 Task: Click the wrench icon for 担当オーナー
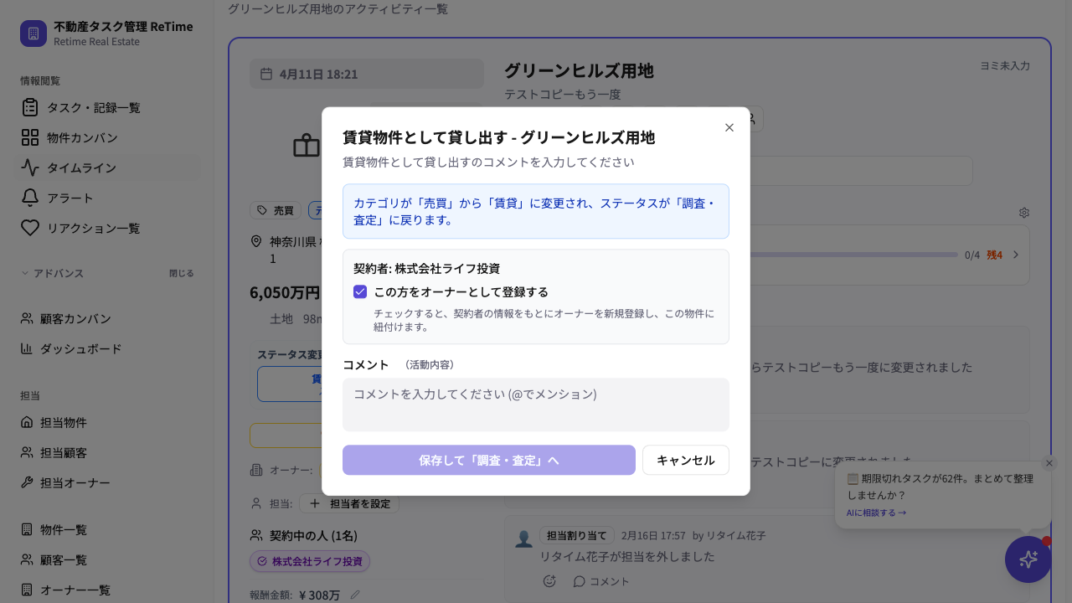[x=27, y=482]
